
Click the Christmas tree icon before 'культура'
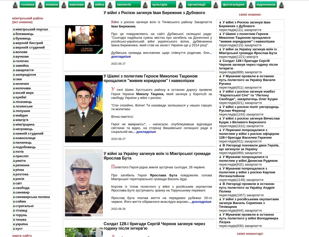(145, 5)
